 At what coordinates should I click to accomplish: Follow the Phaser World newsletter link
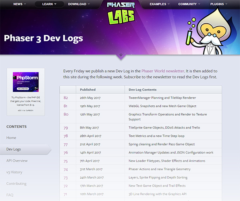click(163, 71)
